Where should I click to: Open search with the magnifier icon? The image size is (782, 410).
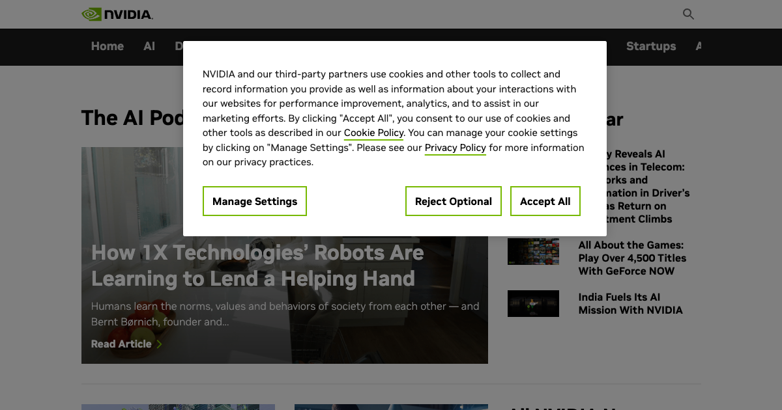tap(688, 14)
